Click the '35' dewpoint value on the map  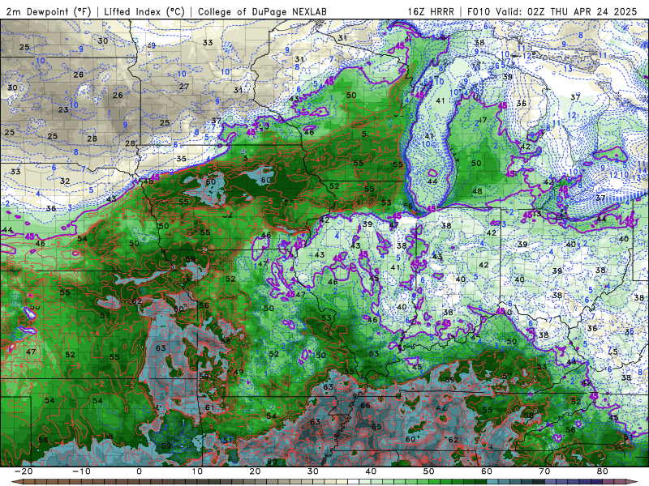[x=181, y=159]
